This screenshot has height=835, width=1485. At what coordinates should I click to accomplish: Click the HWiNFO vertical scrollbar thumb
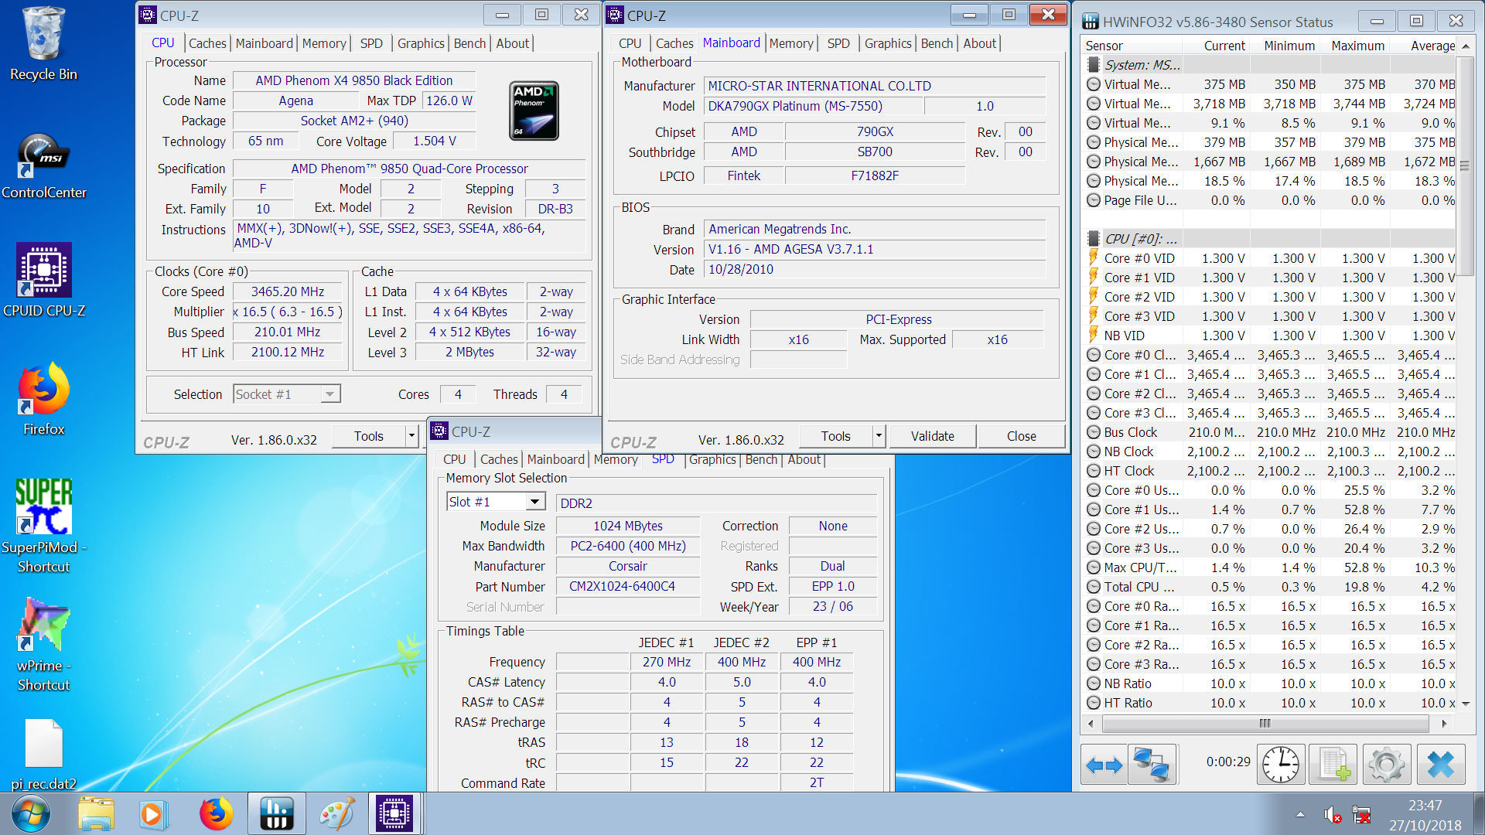tap(1465, 165)
